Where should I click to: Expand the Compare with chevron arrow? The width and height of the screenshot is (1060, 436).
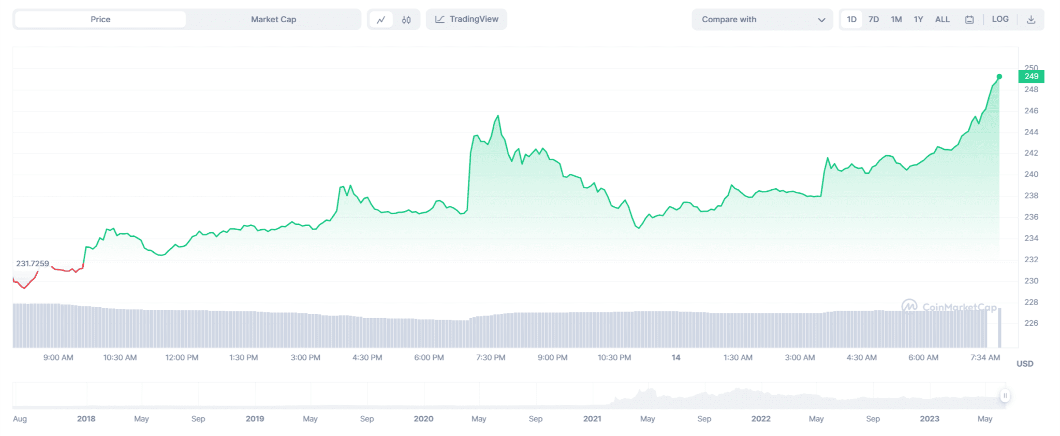[821, 20]
